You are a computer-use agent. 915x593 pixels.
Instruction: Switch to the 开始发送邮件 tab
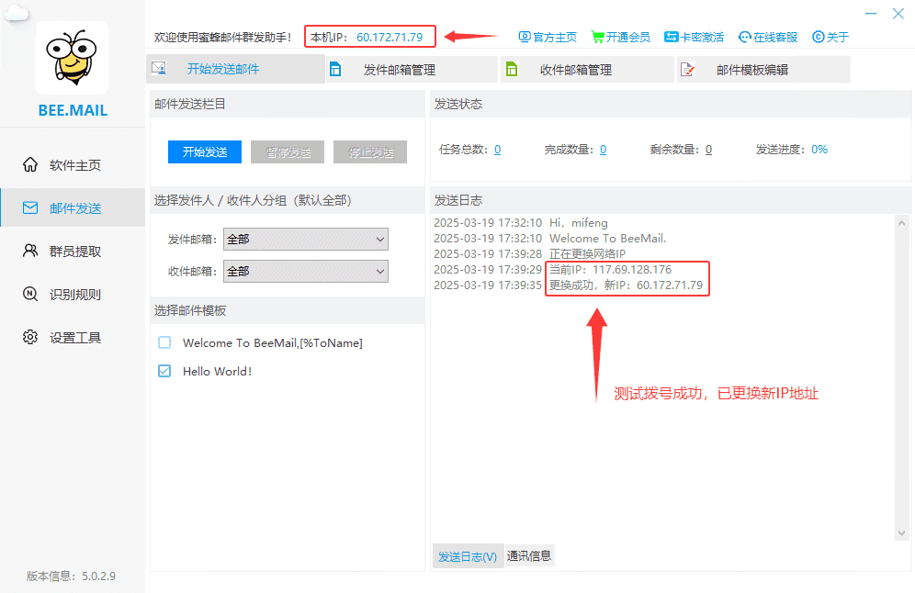point(235,69)
